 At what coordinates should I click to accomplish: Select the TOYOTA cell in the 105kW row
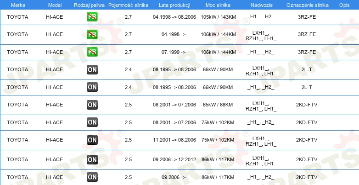[17, 17]
